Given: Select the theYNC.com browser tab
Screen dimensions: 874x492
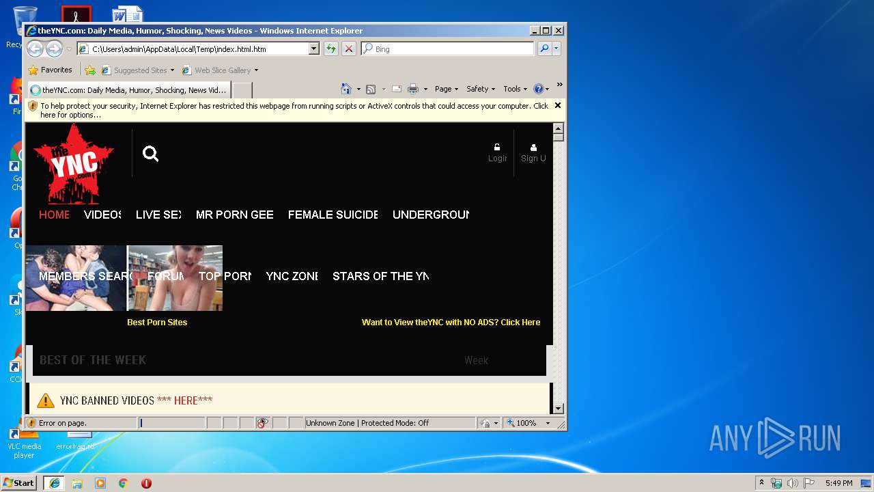Looking at the screenshot, I should click(128, 90).
